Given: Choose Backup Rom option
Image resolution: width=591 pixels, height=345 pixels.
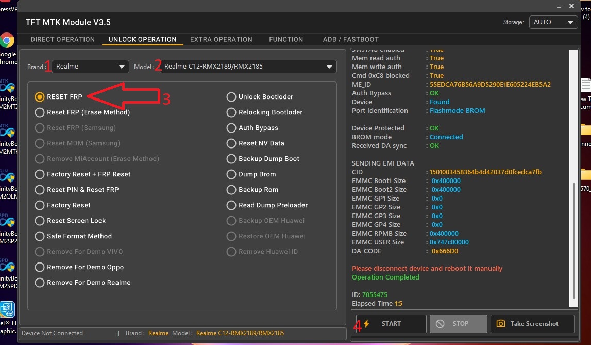Looking at the screenshot, I should pos(231,190).
